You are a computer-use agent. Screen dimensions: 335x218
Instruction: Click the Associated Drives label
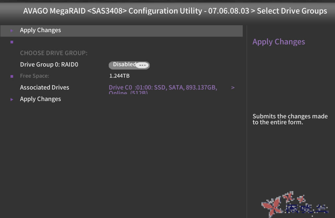pos(45,88)
